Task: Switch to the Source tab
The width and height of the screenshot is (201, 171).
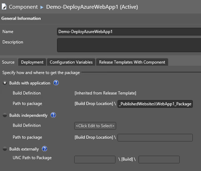Action: (8, 62)
